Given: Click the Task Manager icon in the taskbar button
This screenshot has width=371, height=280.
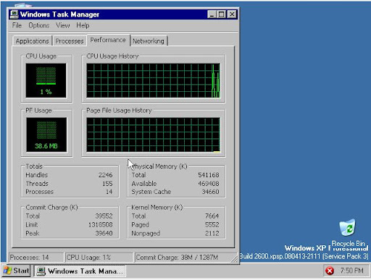Looking at the screenshot, I should coord(41,271).
